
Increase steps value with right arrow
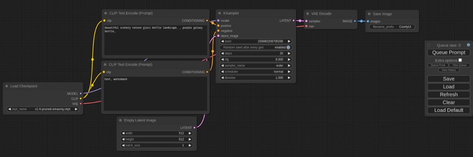(x=289, y=53)
